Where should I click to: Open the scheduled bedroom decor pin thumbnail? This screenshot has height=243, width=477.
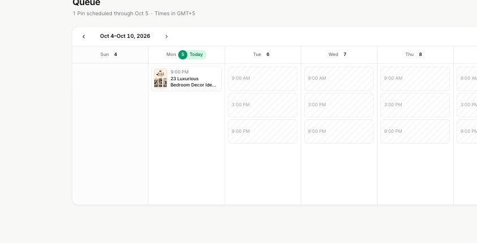pos(161,78)
